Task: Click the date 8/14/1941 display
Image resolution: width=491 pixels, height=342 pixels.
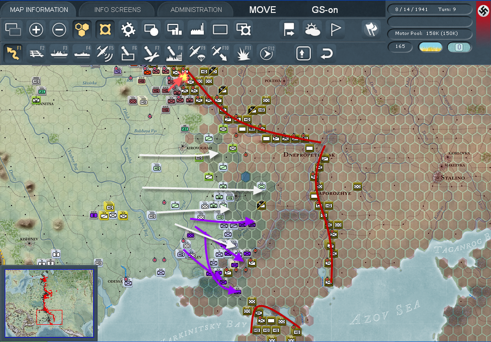Action: coord(411,10)
